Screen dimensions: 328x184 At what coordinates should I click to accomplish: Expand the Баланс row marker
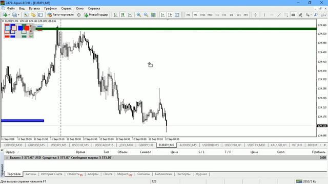(7, 158)
